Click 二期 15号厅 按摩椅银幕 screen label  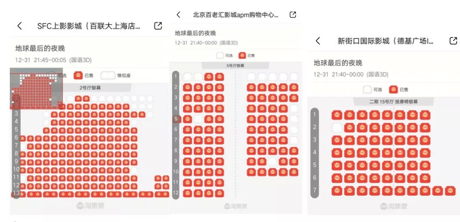[394, 102]
